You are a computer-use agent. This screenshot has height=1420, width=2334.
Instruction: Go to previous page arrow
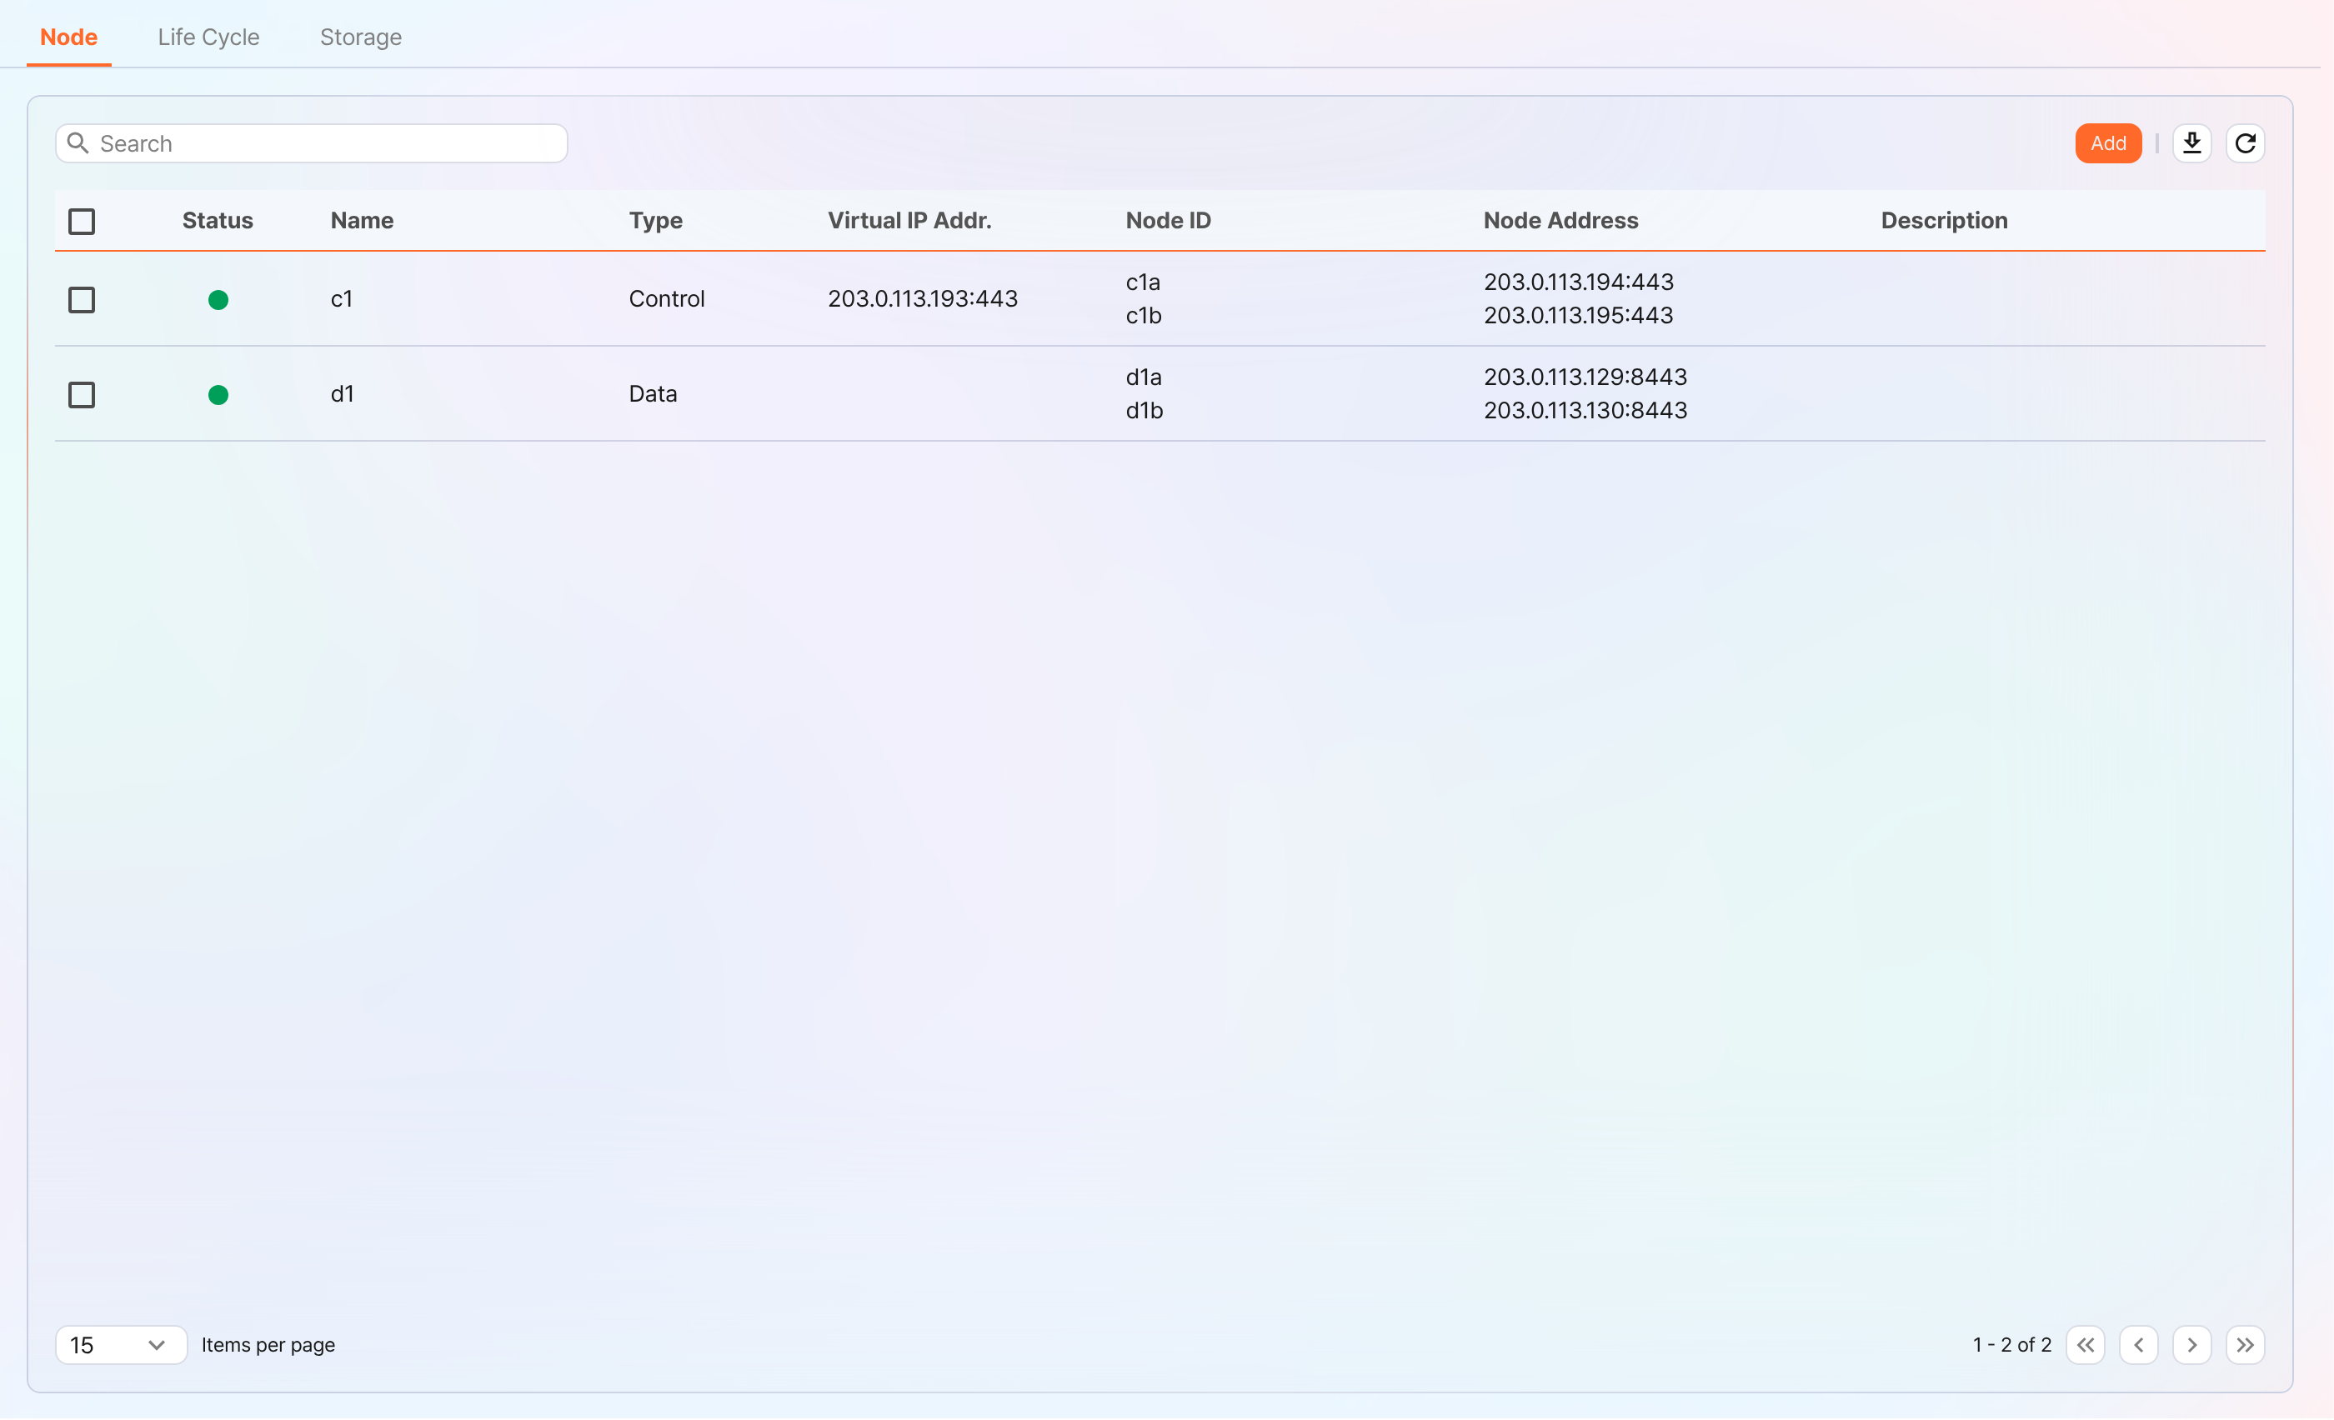pos(2139,1345)
